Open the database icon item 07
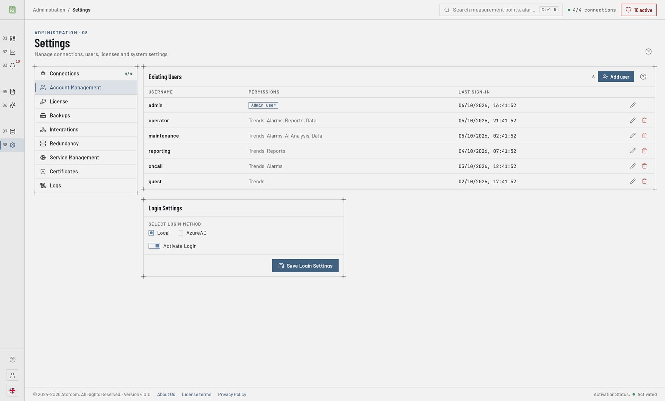Viewport: 665px width, 401px height. coord(12,132)
